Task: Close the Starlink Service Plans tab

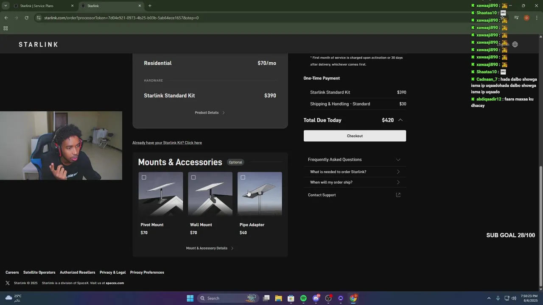Action: (x=72, y=6)
